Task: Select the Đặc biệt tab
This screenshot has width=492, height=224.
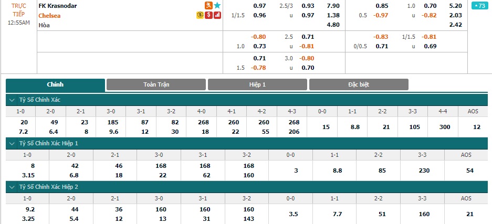Action: click(359, 84)
